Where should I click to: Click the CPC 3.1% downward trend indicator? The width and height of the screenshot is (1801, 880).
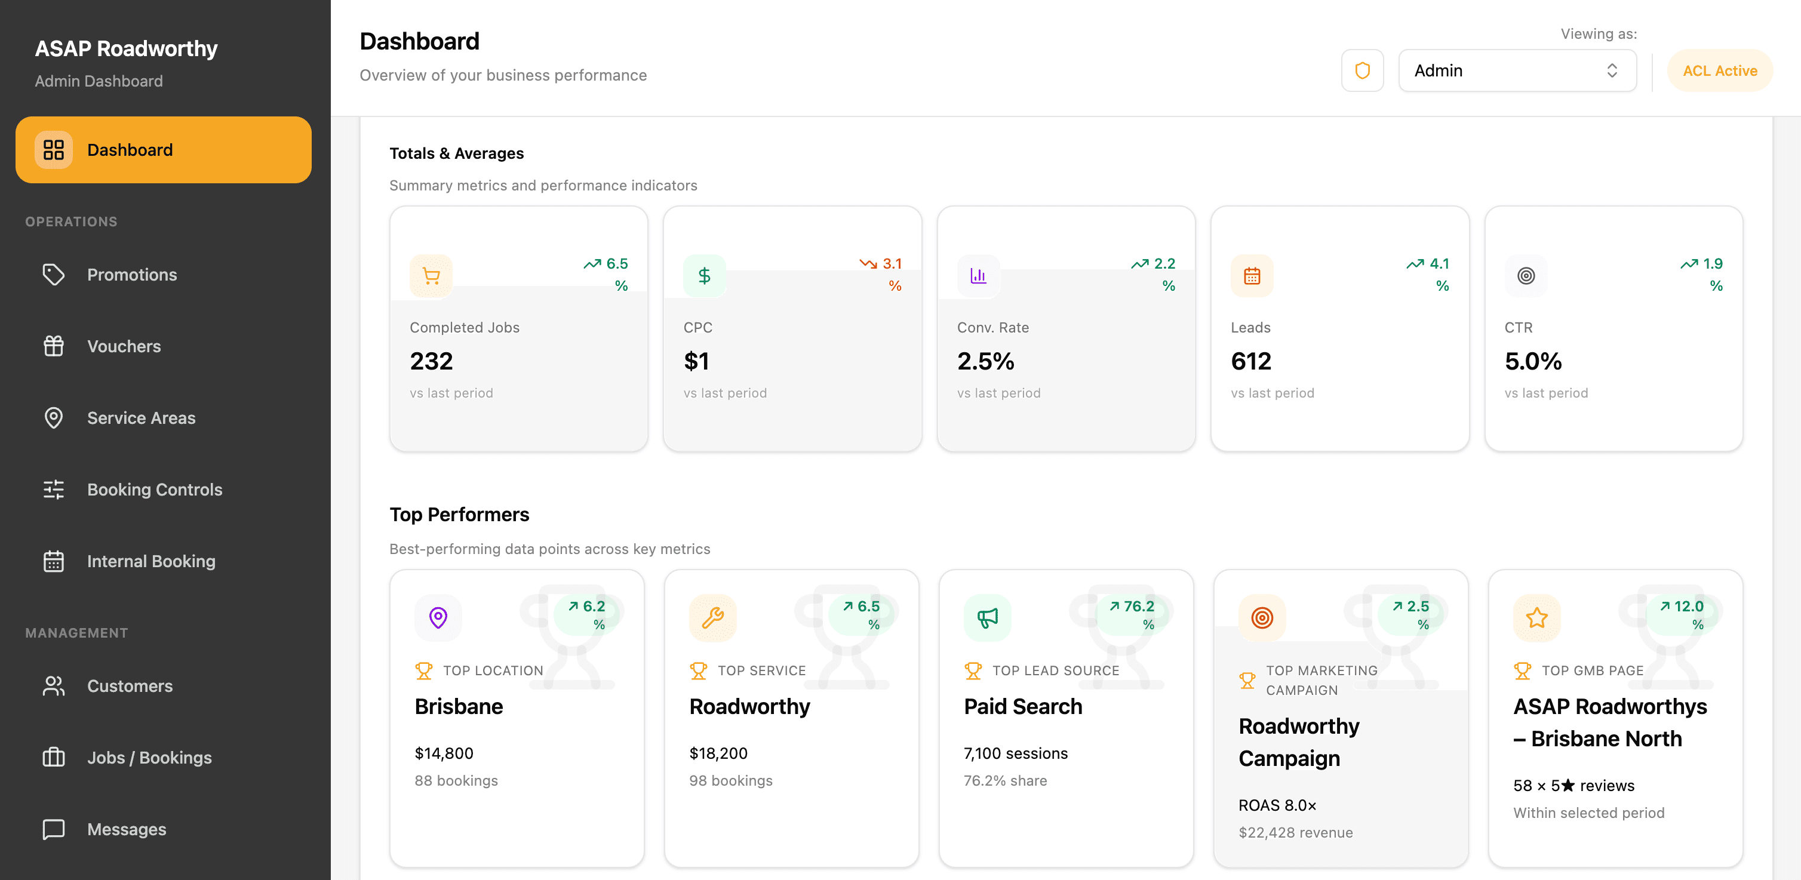881,274
